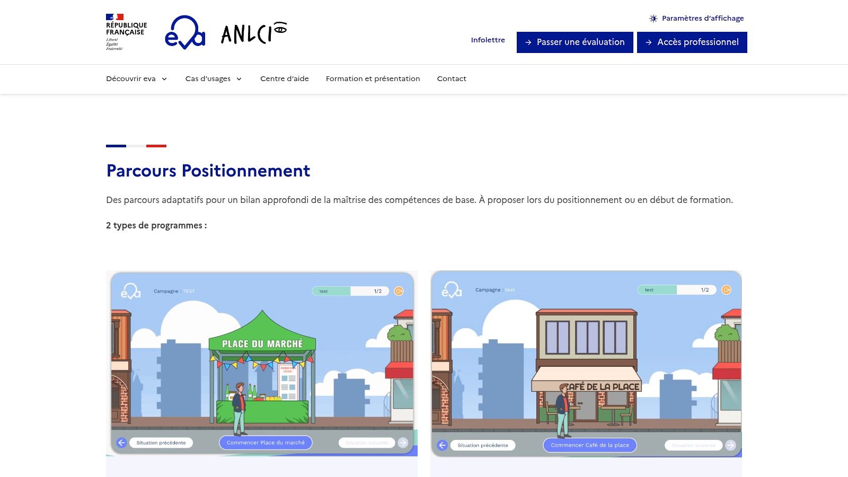
Task: Click the forward arrow in the Café screenshot
Action: [x=731, y=445]
